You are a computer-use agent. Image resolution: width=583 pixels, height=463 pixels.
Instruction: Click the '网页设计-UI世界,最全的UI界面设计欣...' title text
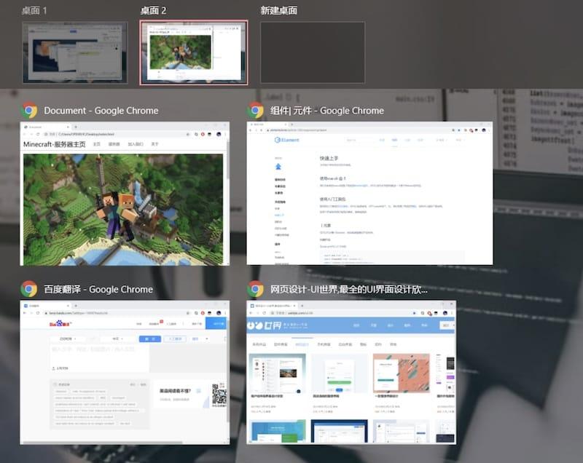click(349, 289)
